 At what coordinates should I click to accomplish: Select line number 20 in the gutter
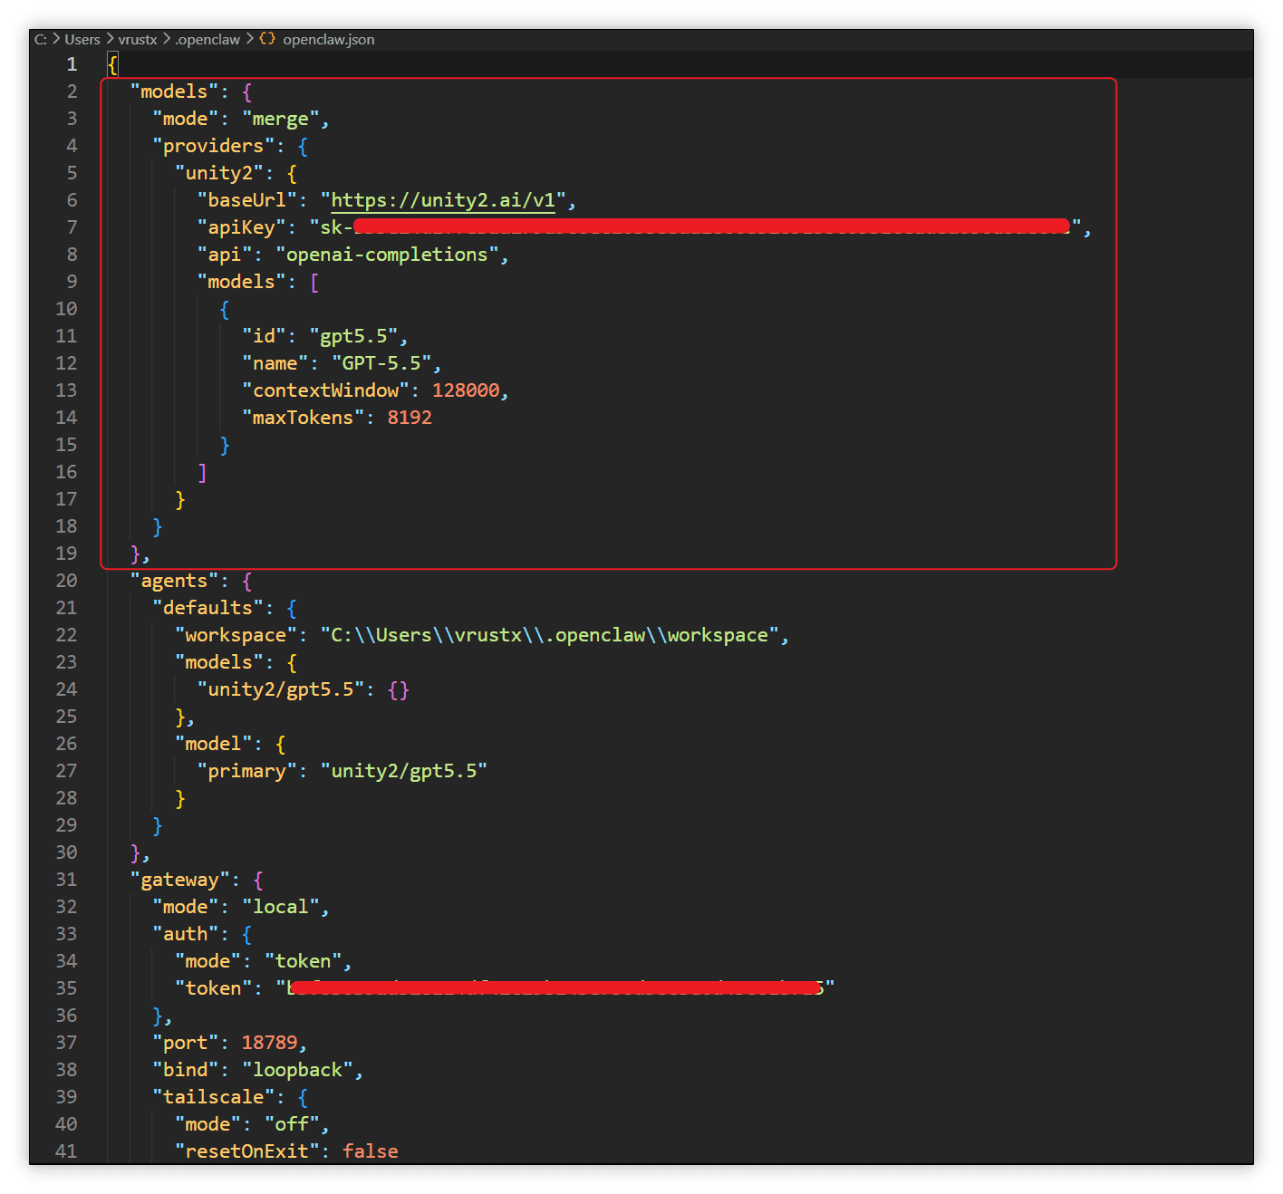(x=66, y=581)
